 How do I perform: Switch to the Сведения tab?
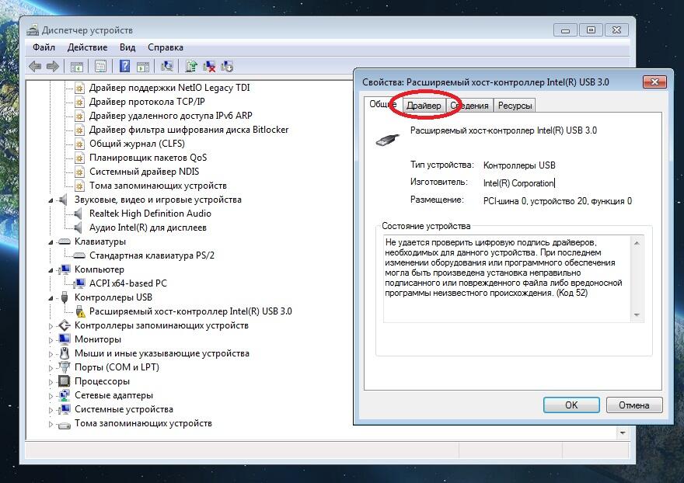click(x=469, y=106)
